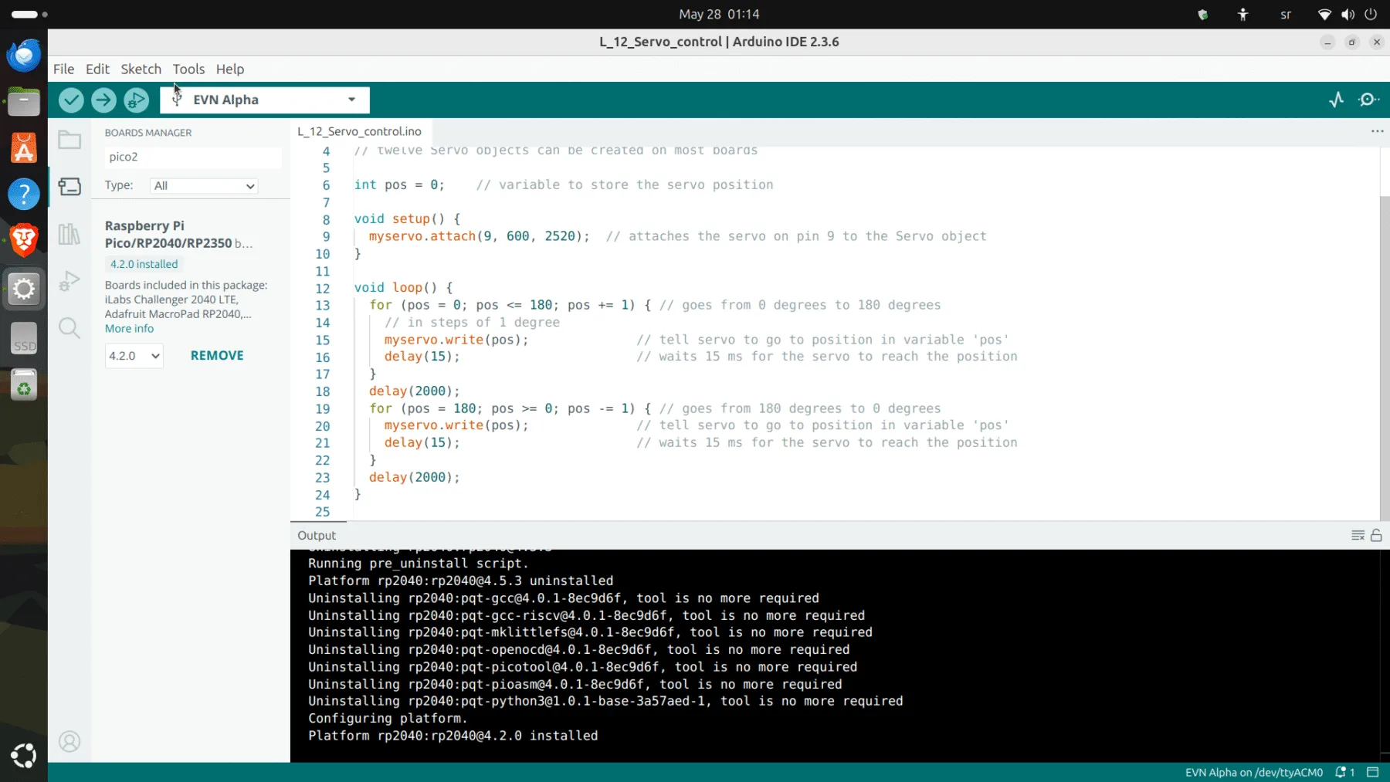Launch Ubuntu Software from the dock
The image size is (1390, 782).
[x=24, y=147]
